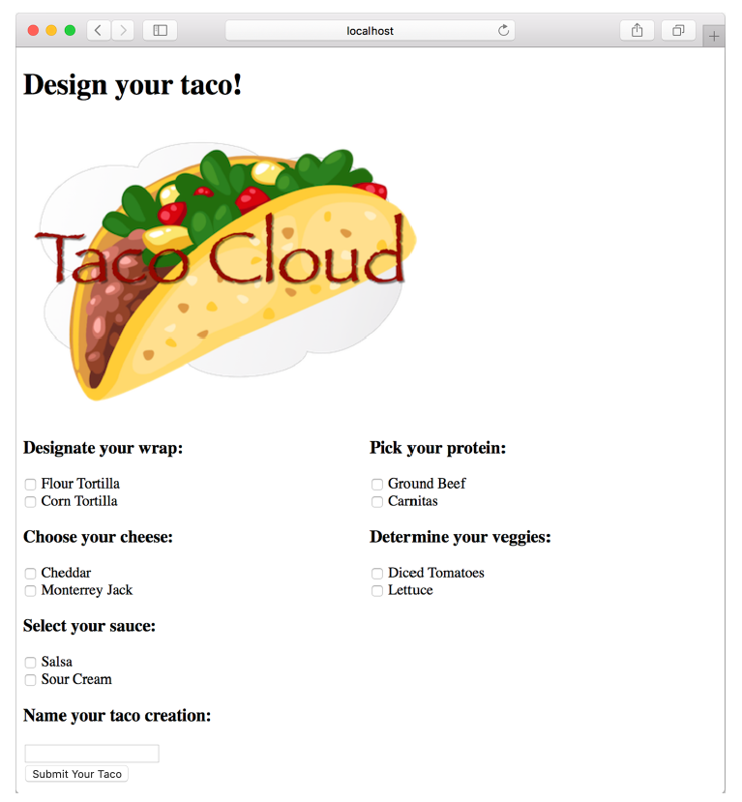742x802 pixels.
Task: Toggle the Safari sidebar button
Action: pos(160,31)
